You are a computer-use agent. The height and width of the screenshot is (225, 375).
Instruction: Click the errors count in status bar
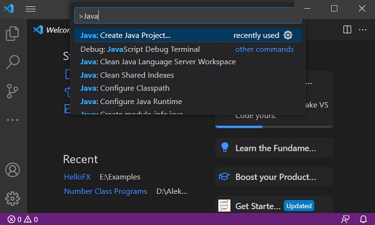coord(14,219)
